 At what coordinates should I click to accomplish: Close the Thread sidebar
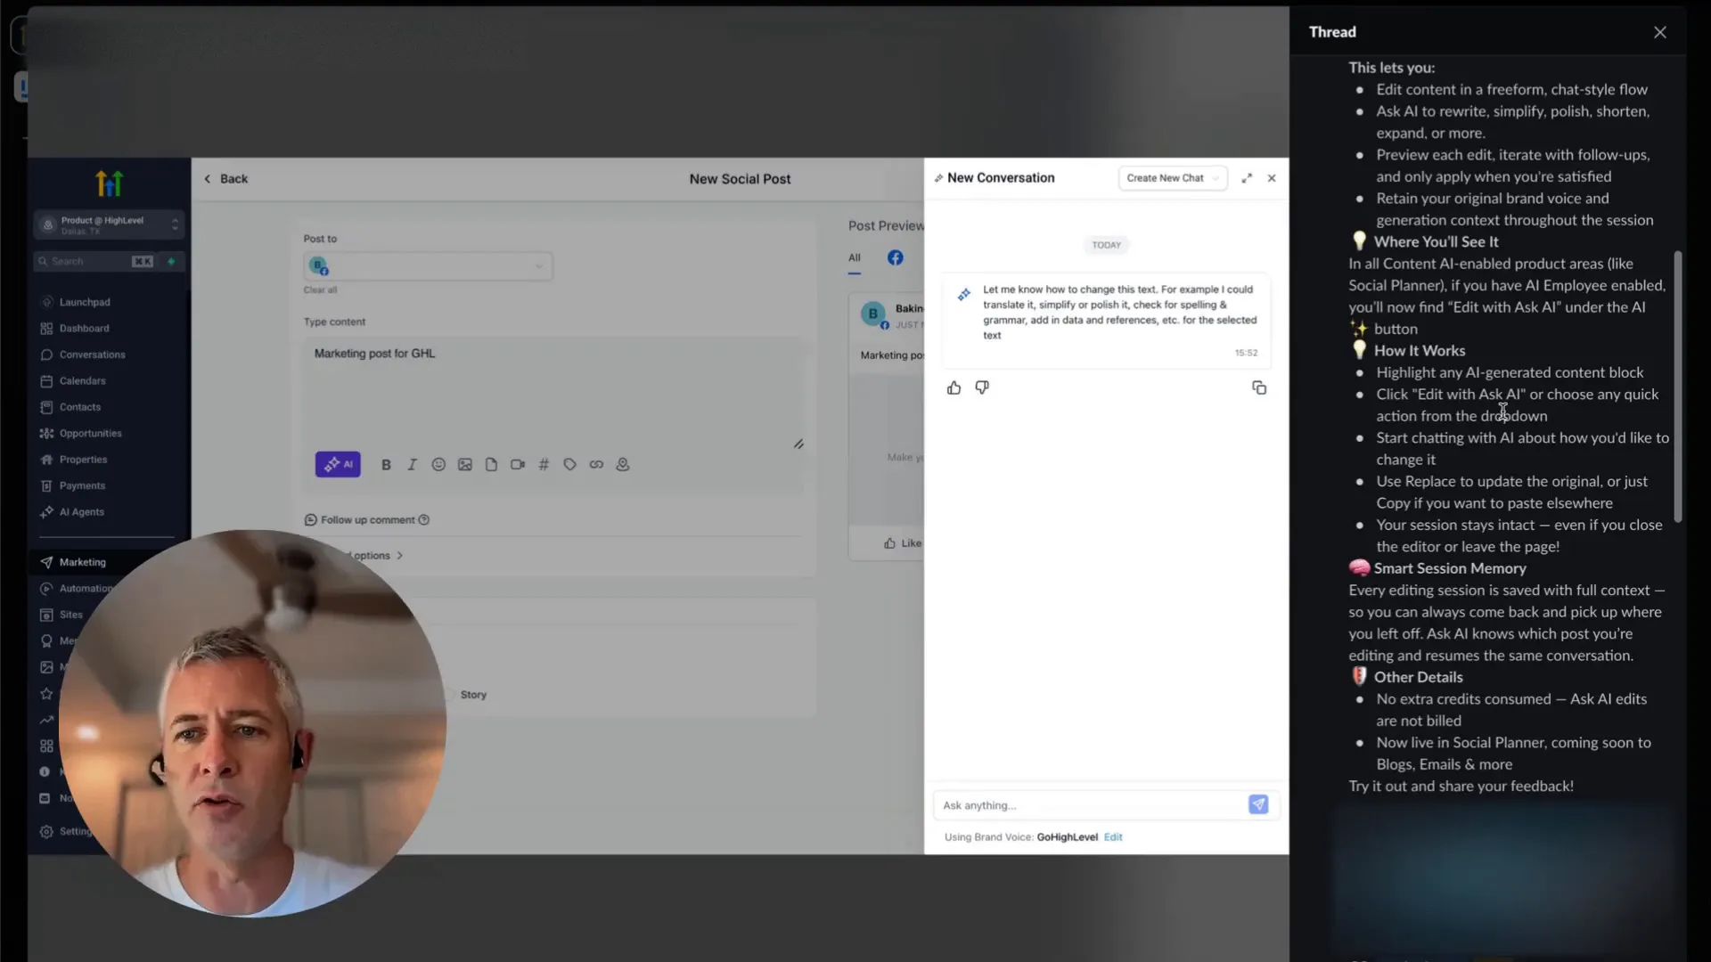1659,32
